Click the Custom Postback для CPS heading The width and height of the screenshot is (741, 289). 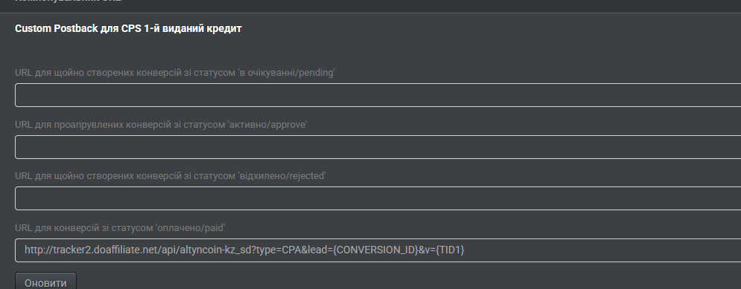click(x=128, y=28)
